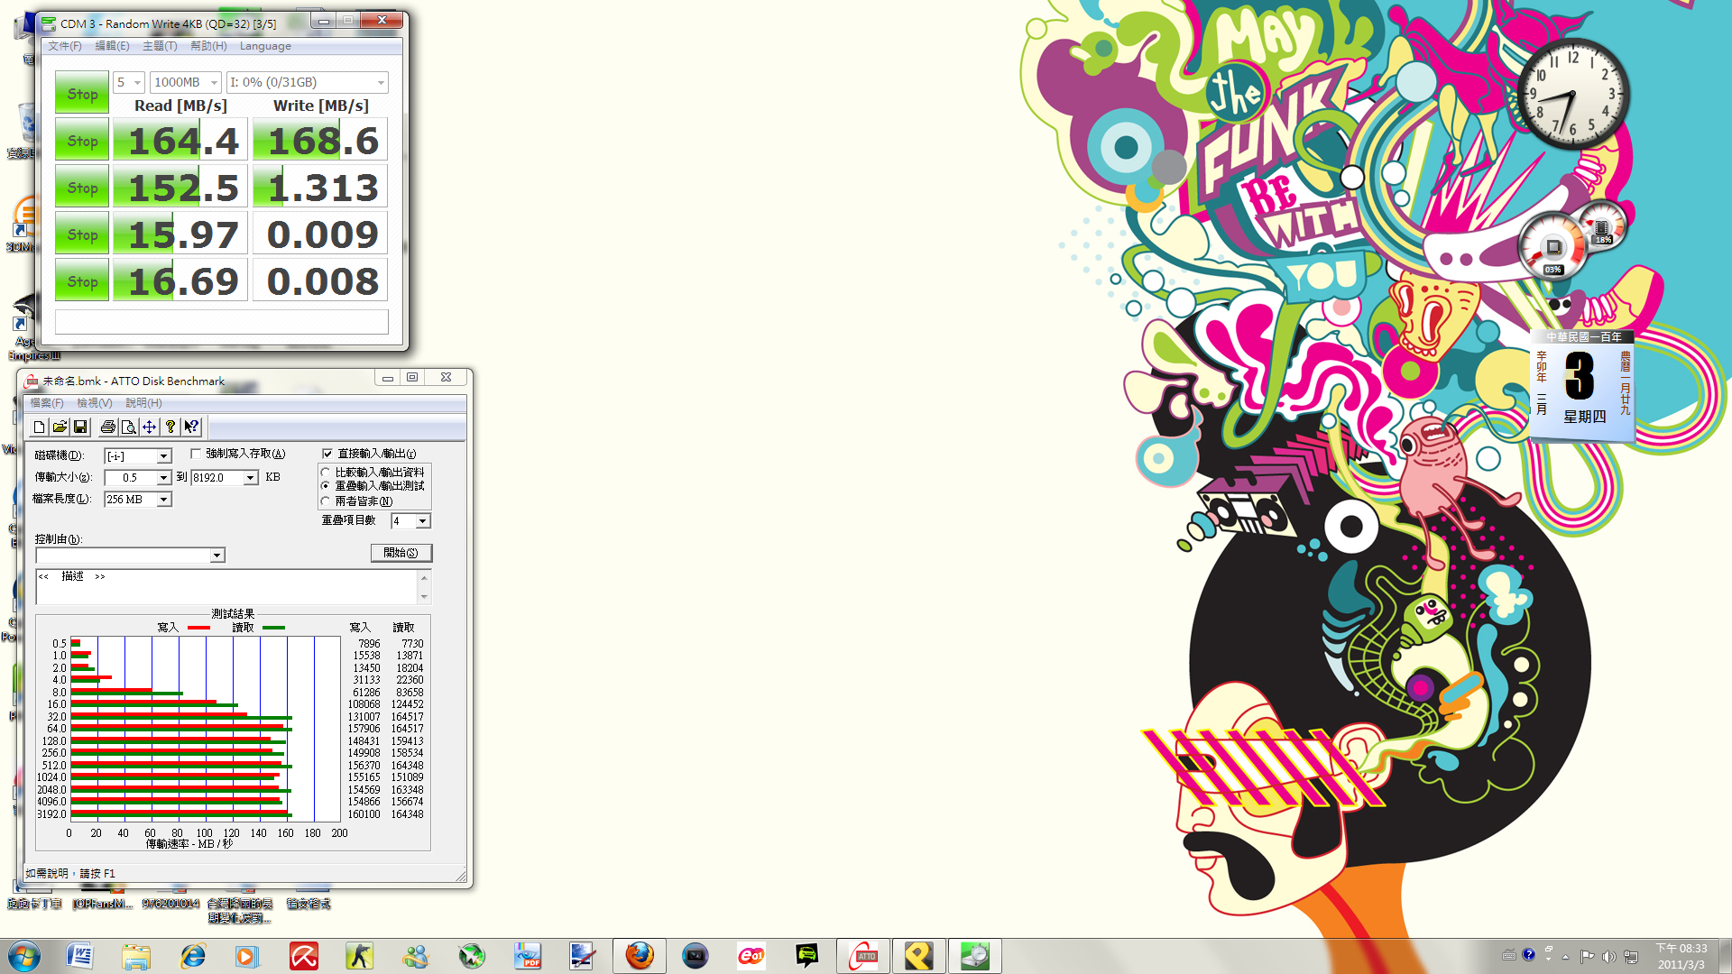Viewport: 1732px width, 974px height.
Task: Open the drive [-i-] dropdown in ATTO
Action: (163, 456)
